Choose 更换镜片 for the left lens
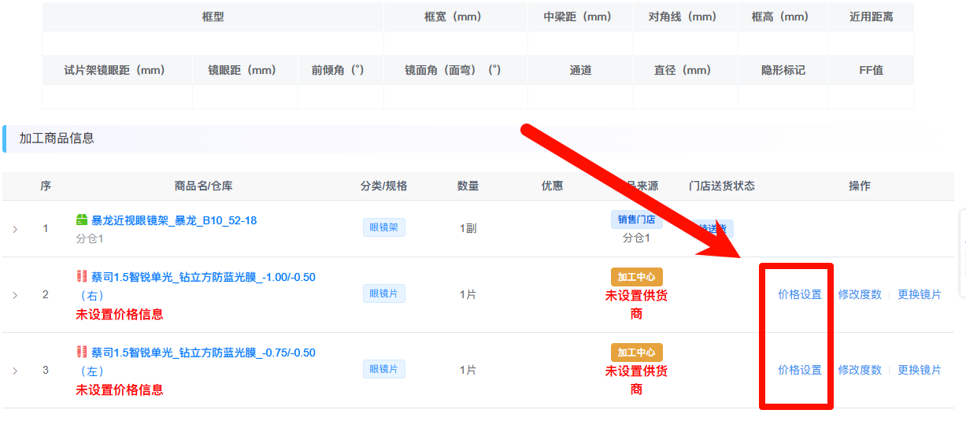The width and height of the screenshot is (966, 443). pyautogui.click(x=919, y=370)
